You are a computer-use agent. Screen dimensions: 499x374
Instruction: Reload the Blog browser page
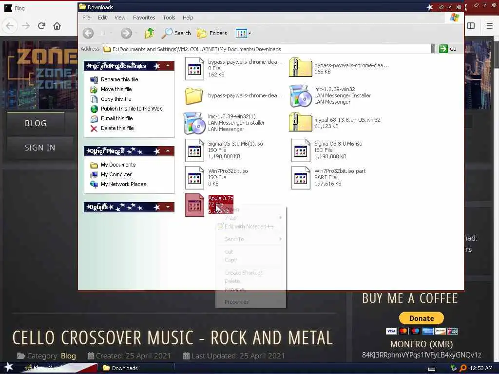click(x=41, y=26)
